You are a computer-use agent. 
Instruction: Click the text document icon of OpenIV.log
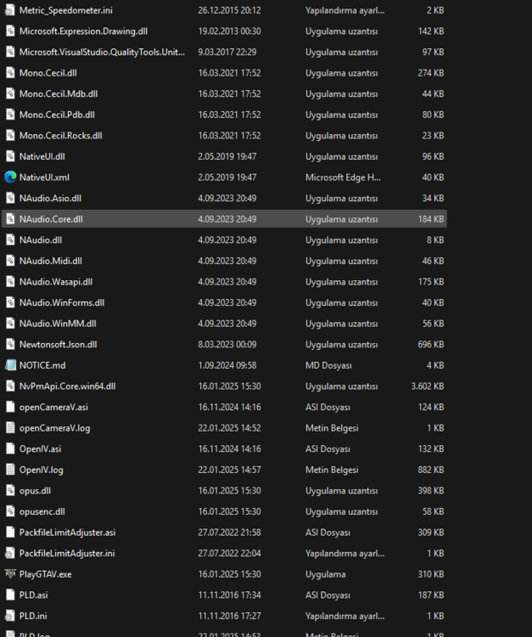click(x=10, y=470)
